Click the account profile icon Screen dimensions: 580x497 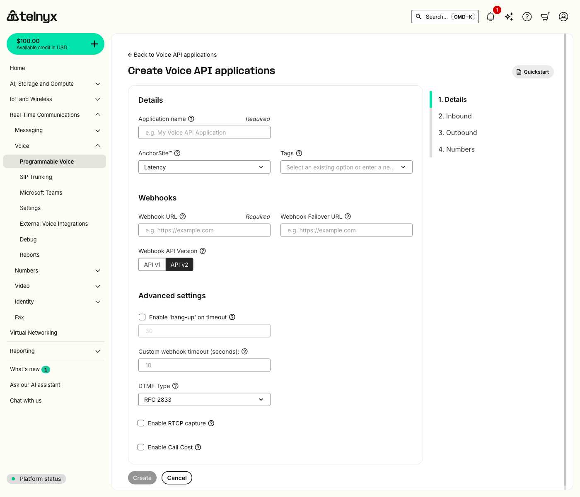(563, 17)
